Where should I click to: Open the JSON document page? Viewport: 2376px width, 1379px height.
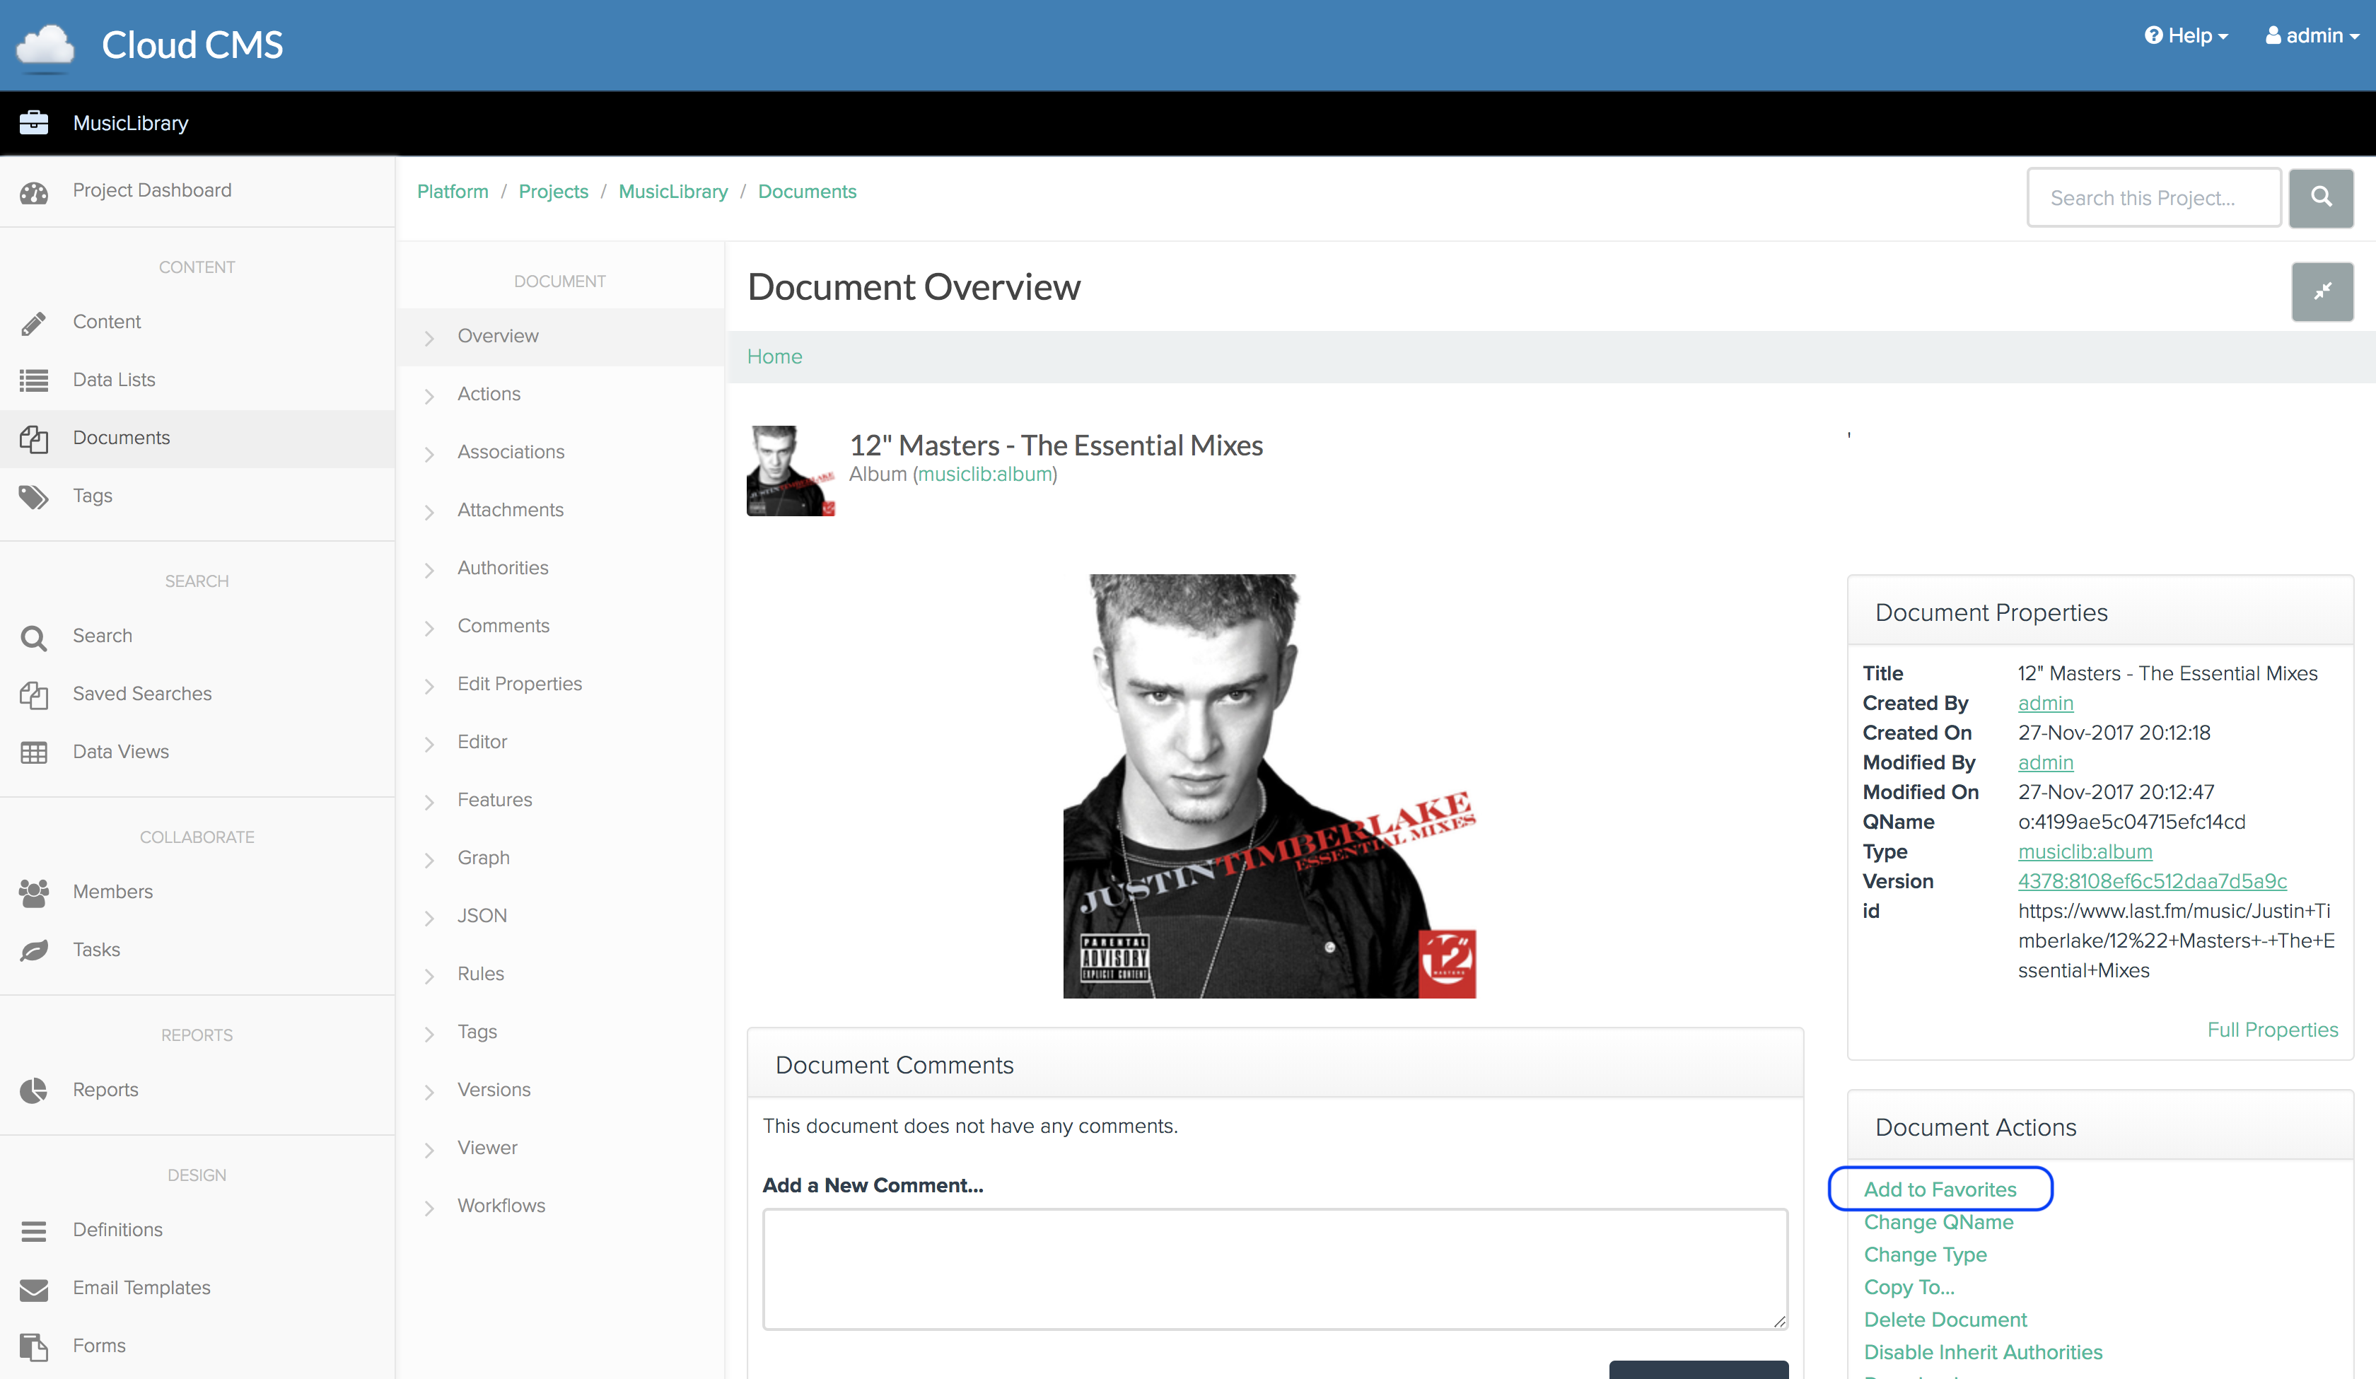point(482,915)
